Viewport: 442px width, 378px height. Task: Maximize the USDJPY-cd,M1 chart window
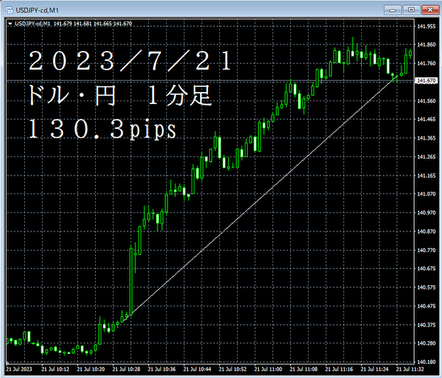(411, 10)
